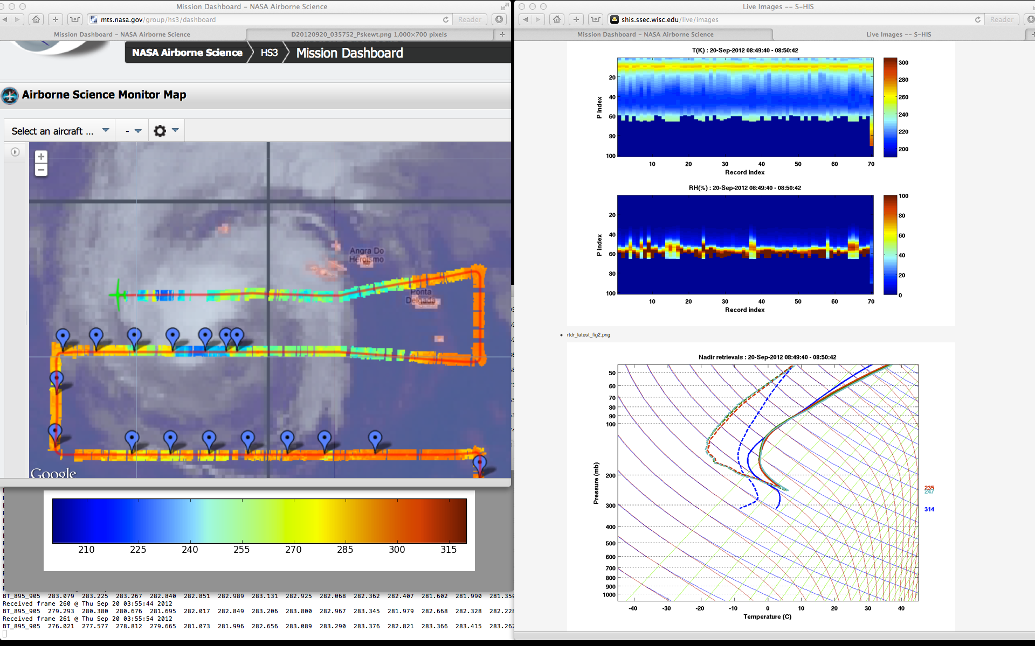
Task: Click the bookmarks icon in S-HIS browser
Action: click(596, 19)
